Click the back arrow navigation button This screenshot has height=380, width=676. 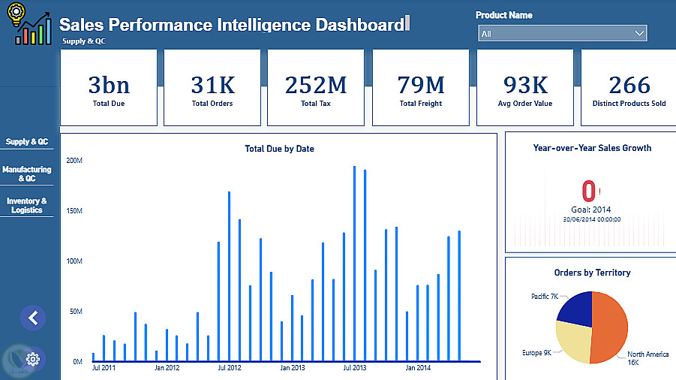[x=33, y=318]
